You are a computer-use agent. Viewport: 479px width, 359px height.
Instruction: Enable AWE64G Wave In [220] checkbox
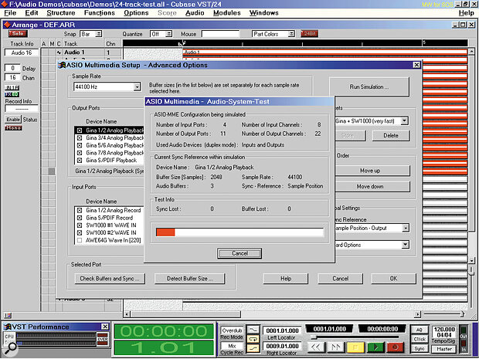(x=80, y=240)
